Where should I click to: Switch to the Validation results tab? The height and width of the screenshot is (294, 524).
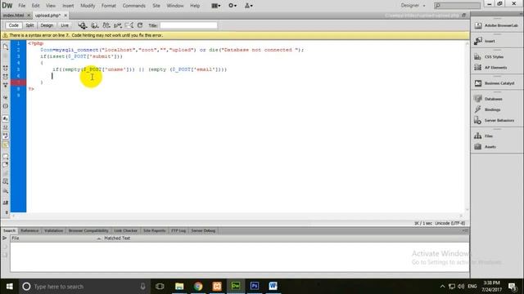tap(53, 230)
